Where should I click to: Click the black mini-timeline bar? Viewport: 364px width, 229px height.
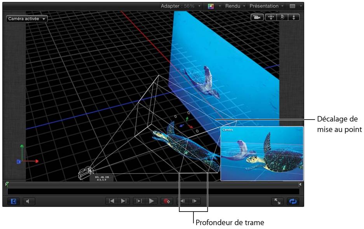point(153,191)
